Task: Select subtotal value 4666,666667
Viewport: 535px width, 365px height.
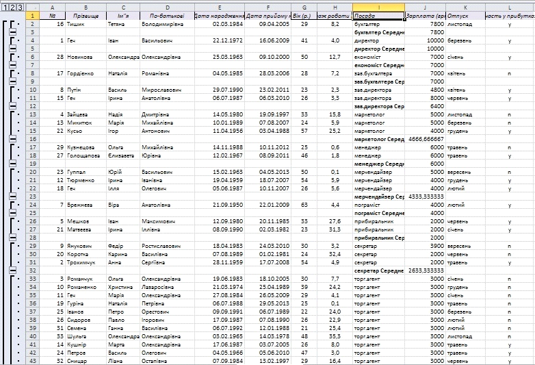Action: [425, 139]
